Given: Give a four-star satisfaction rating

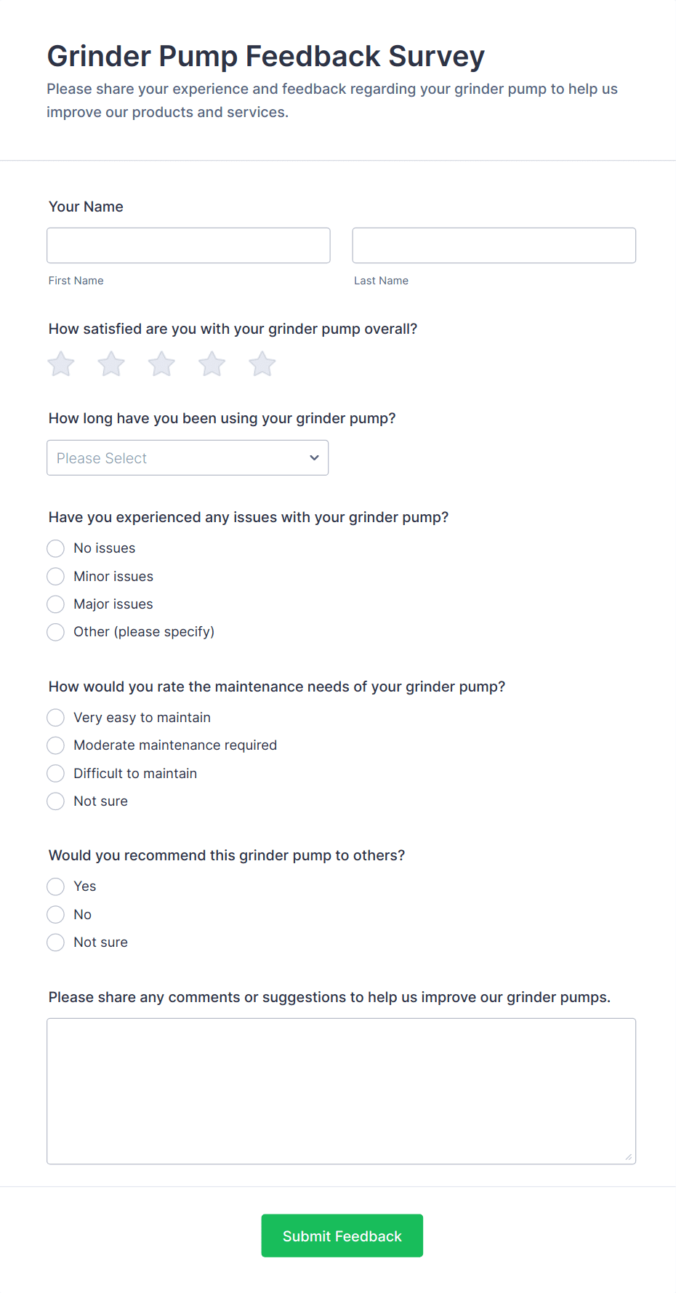Looking at the screenshot, I should point(212,364).
